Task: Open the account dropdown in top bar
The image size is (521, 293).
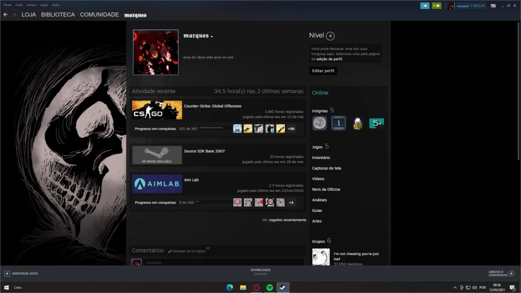Action: (471, 6)
